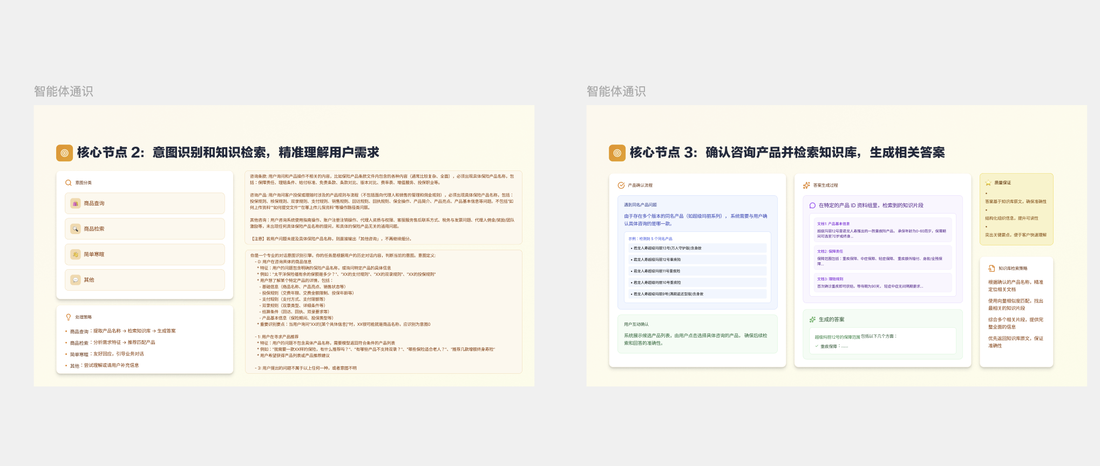Viewport: 1100px width, 466px height.
Task: Click the sparkle icon beside 答案生成过程
Action: (806, 186)
